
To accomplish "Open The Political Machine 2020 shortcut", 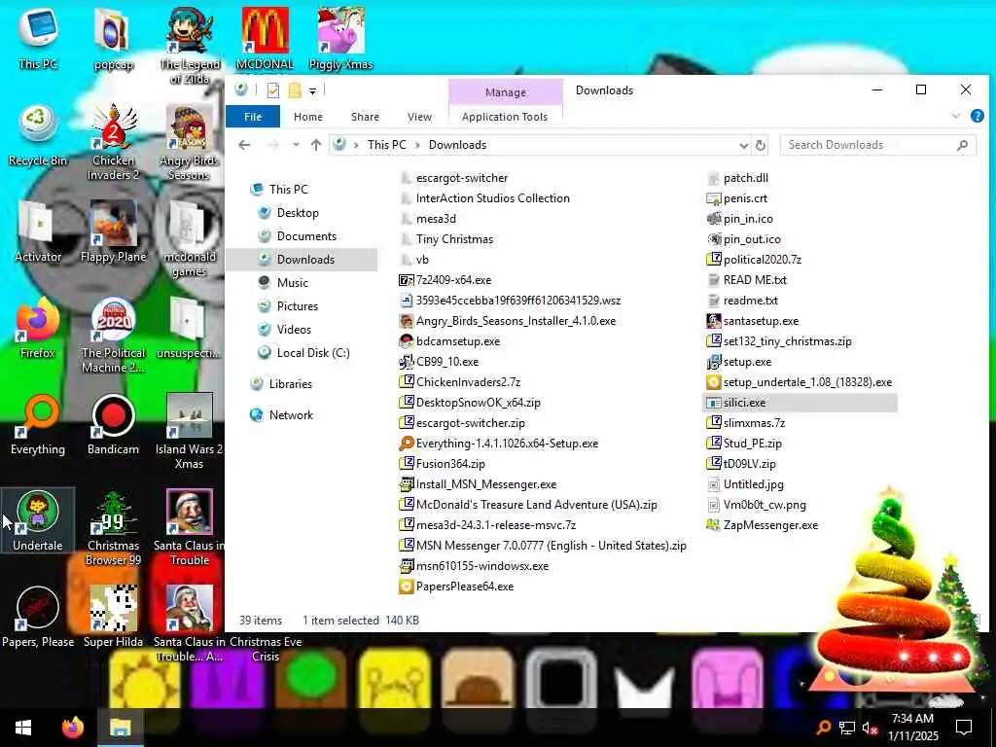I will 113,335.
